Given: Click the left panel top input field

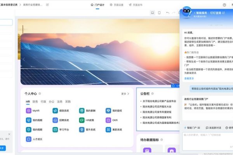Looking at the screenshot, I should tap(6, 22).
